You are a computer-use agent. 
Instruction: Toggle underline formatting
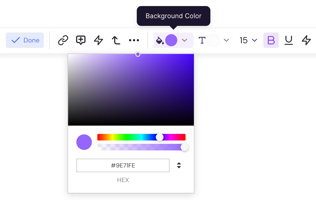tap(289, 40)
